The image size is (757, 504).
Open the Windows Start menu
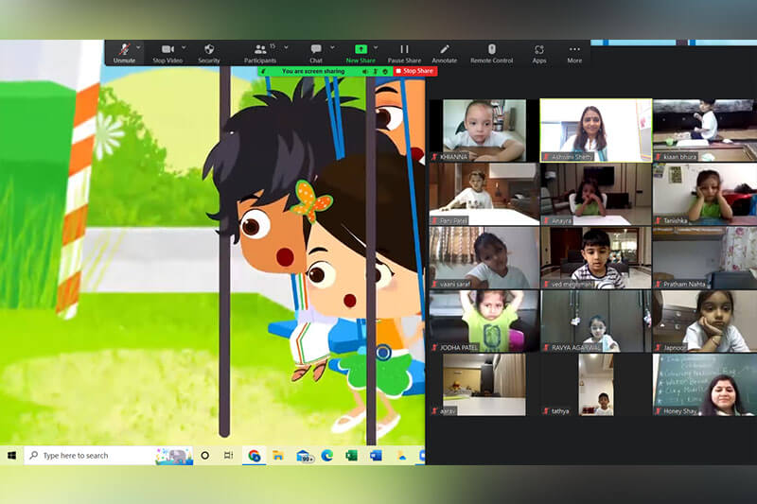12,455
